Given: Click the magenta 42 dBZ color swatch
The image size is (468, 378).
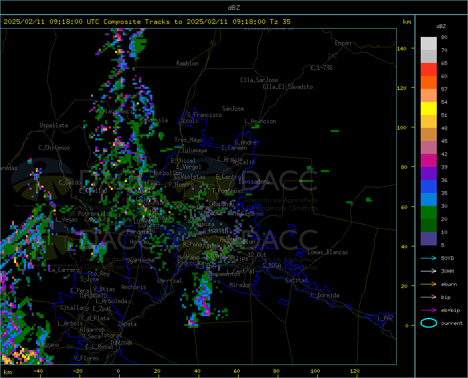Looking at the screenshot, I should click(428, 161).
